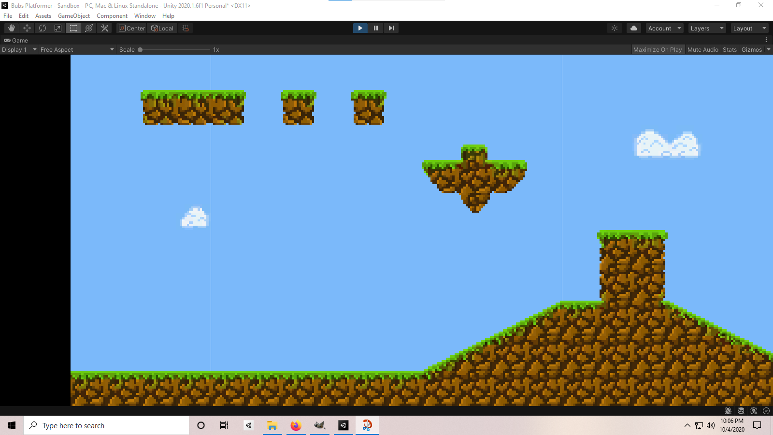Open the GameObject menu
This screenshot has width=773, height=435.
click(74, 15)
